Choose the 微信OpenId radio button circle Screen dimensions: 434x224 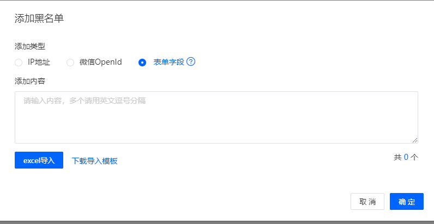70,63
